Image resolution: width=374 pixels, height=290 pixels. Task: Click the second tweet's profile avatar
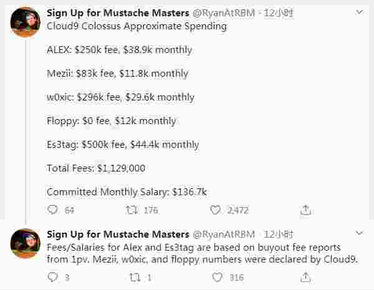(x=26, y=244)
